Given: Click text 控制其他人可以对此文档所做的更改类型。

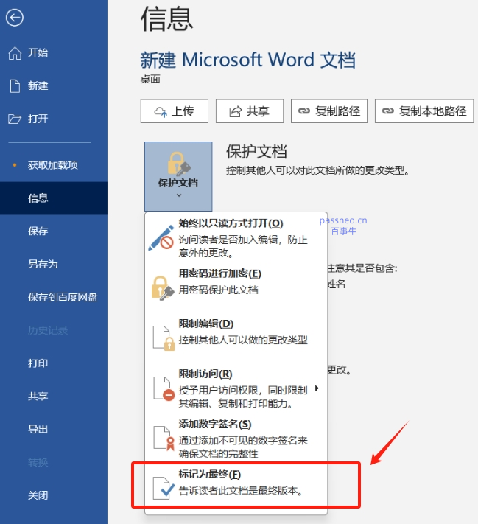Looking at the screenshot, I should (x=317, y=170).
